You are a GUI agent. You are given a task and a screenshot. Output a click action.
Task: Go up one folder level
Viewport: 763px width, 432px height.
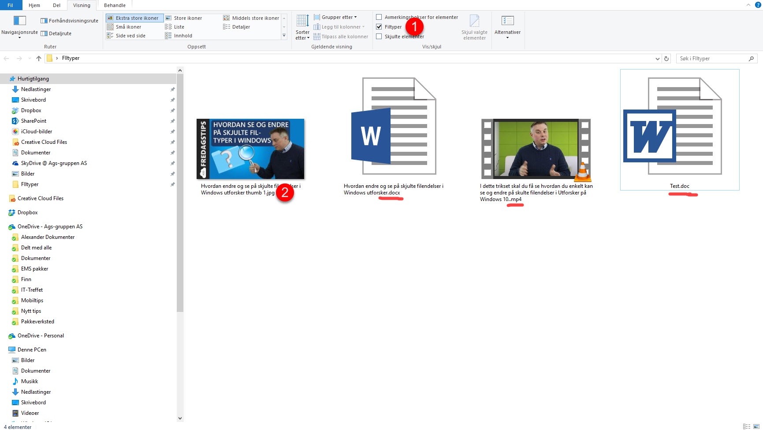[x=39, y=58]
